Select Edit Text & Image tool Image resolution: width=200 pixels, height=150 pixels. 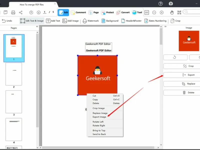click(x=32, y=21)
